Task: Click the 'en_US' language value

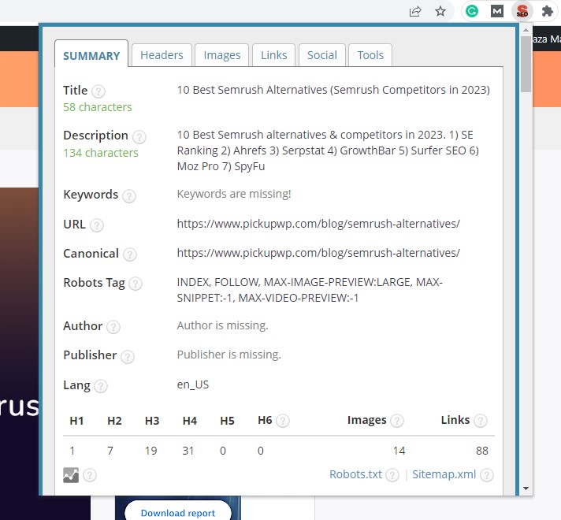Action: point(193,384)
